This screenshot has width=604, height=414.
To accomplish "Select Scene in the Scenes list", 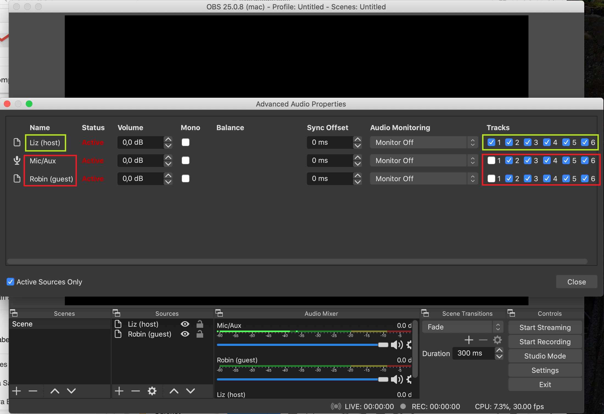I will (x=23, y=324).
